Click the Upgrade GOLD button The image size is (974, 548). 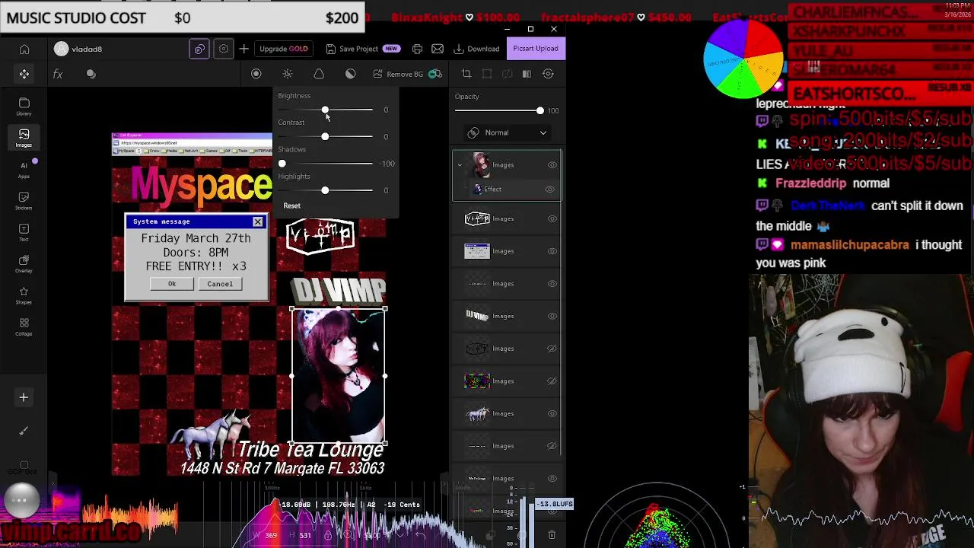tap(283, 49)
